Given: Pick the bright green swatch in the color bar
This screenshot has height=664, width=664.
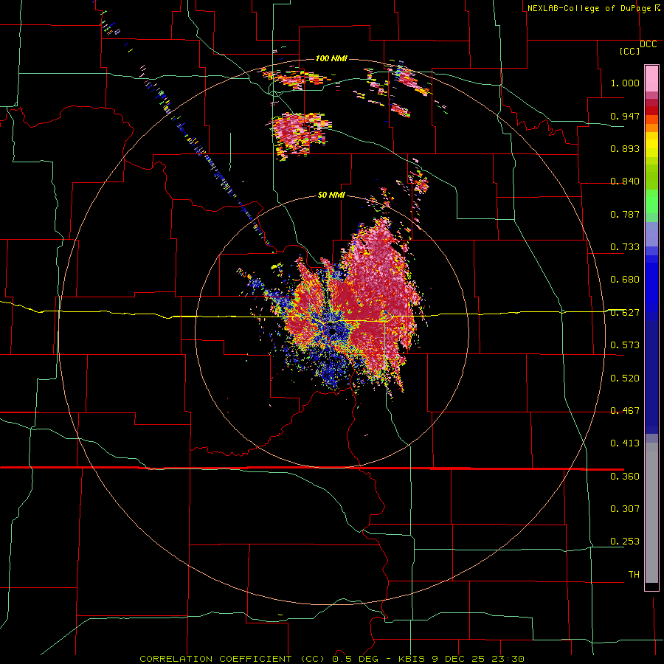Looking at the screenshot, I should pos(651,201).
